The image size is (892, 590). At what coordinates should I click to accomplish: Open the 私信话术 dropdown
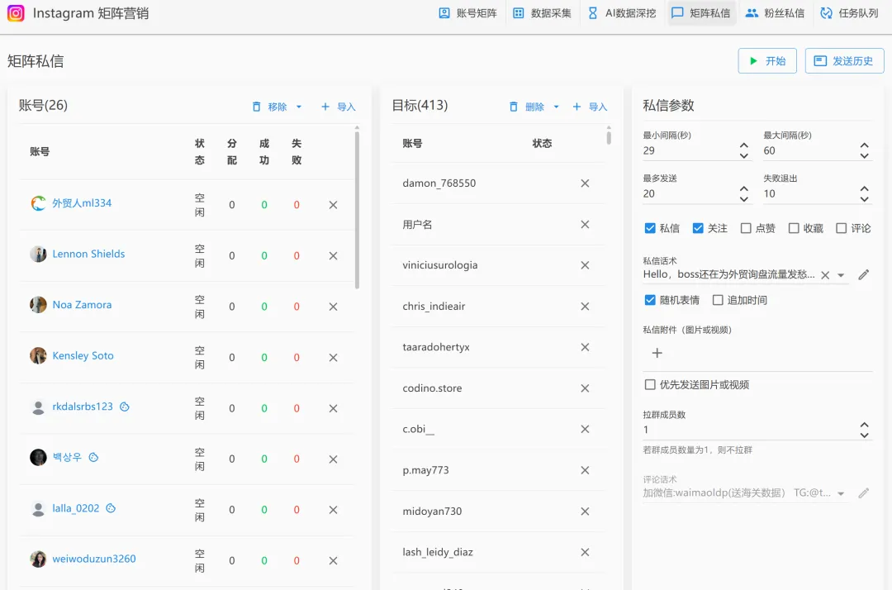(x=843, y=274)
